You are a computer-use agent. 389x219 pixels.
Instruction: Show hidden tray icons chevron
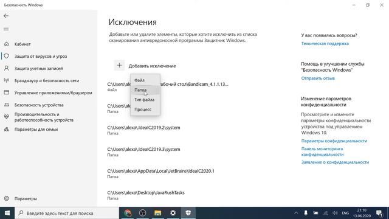(x=296, y=213)
